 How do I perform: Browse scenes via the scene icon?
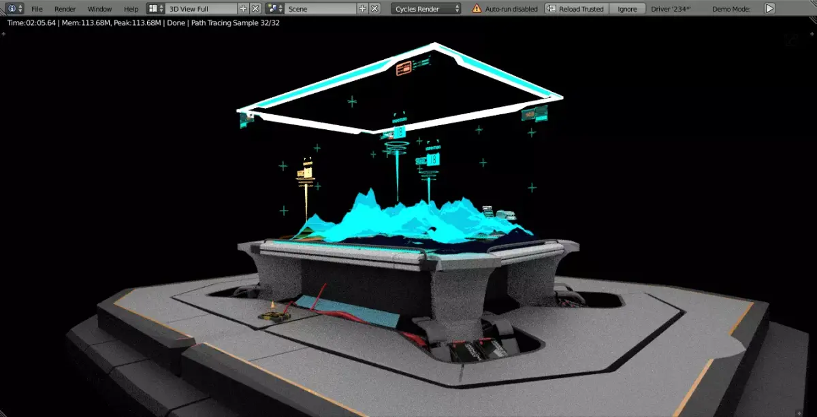[275, 9]
